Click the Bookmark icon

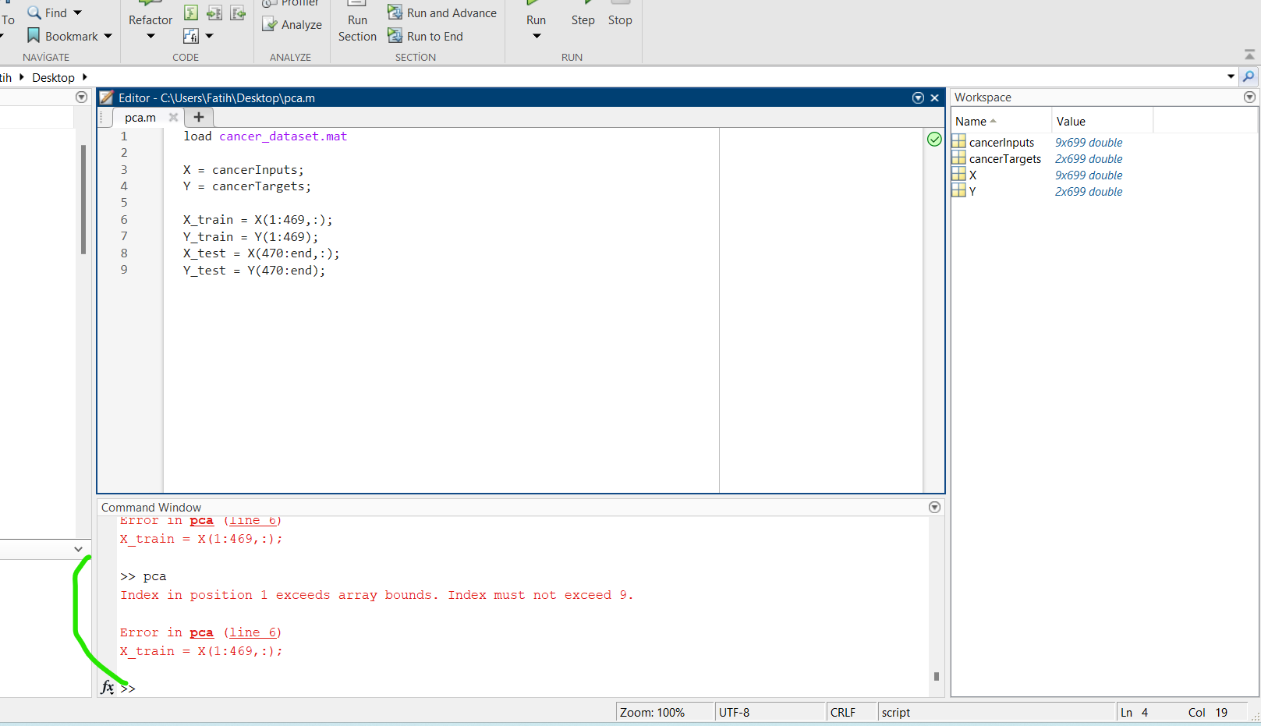point(34,36)
